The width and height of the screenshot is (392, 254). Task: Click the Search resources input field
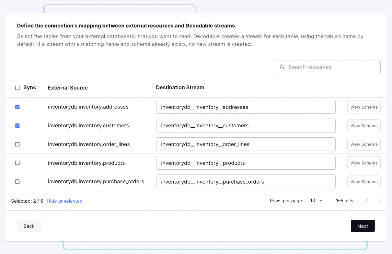click(327, 67)
